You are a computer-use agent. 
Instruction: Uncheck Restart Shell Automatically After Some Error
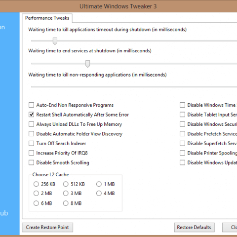[x=31, y=115]
